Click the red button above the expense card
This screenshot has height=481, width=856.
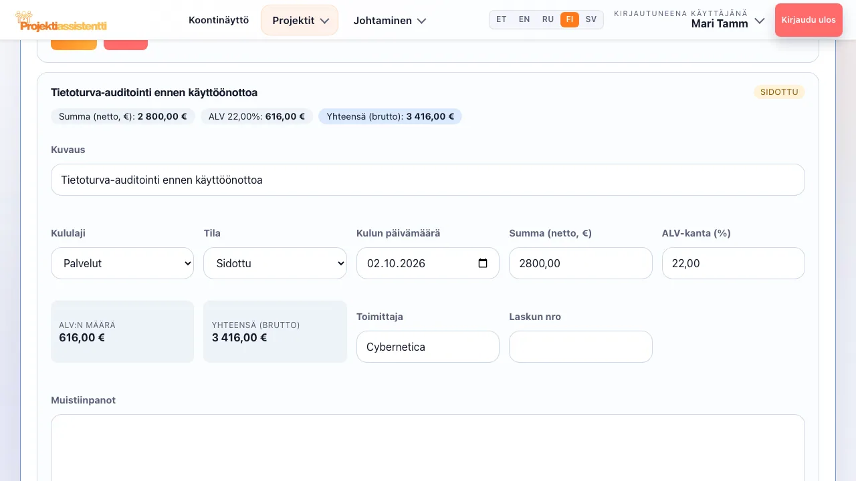pos(126,44)
